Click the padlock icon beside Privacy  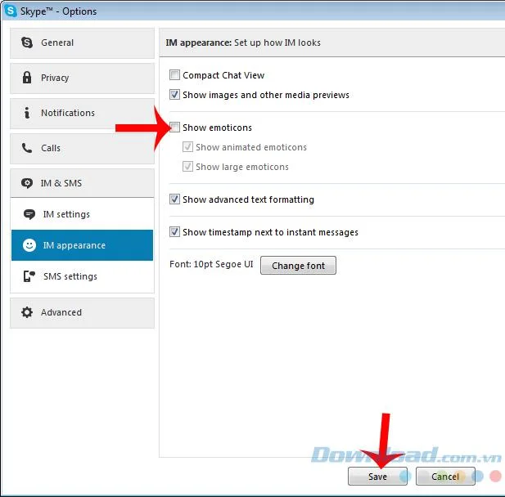tap(27, 78)
